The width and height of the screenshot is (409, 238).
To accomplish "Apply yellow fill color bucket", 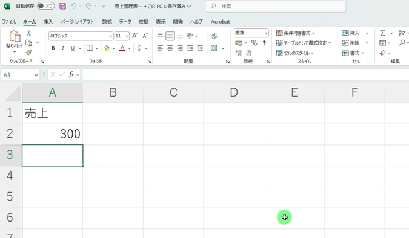I will pyautogui.click(x=107, y=48).
